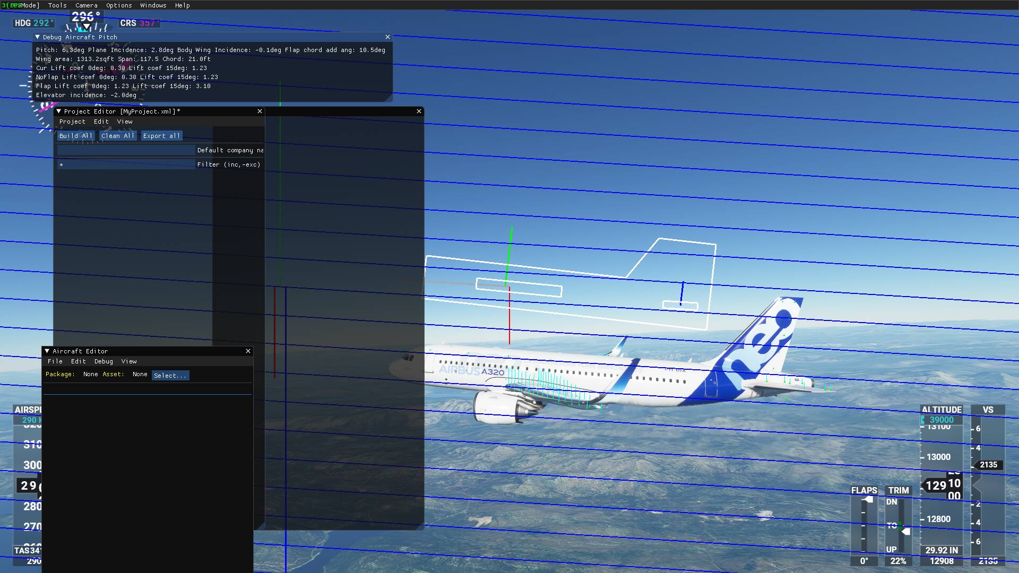The width and height of the screenshot is (1019, 573).
Task: Focus the Filter (inc,-exc) field
Action: click(x=126, y=164)
